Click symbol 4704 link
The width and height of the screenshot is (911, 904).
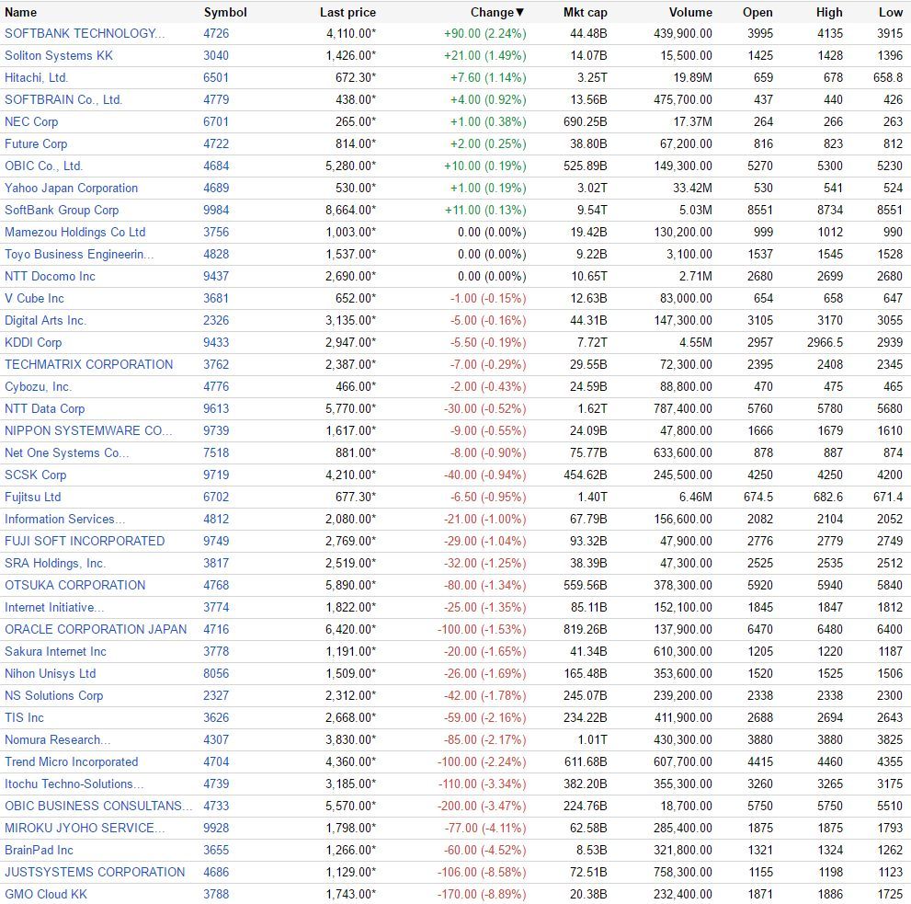tap(216, 762)
